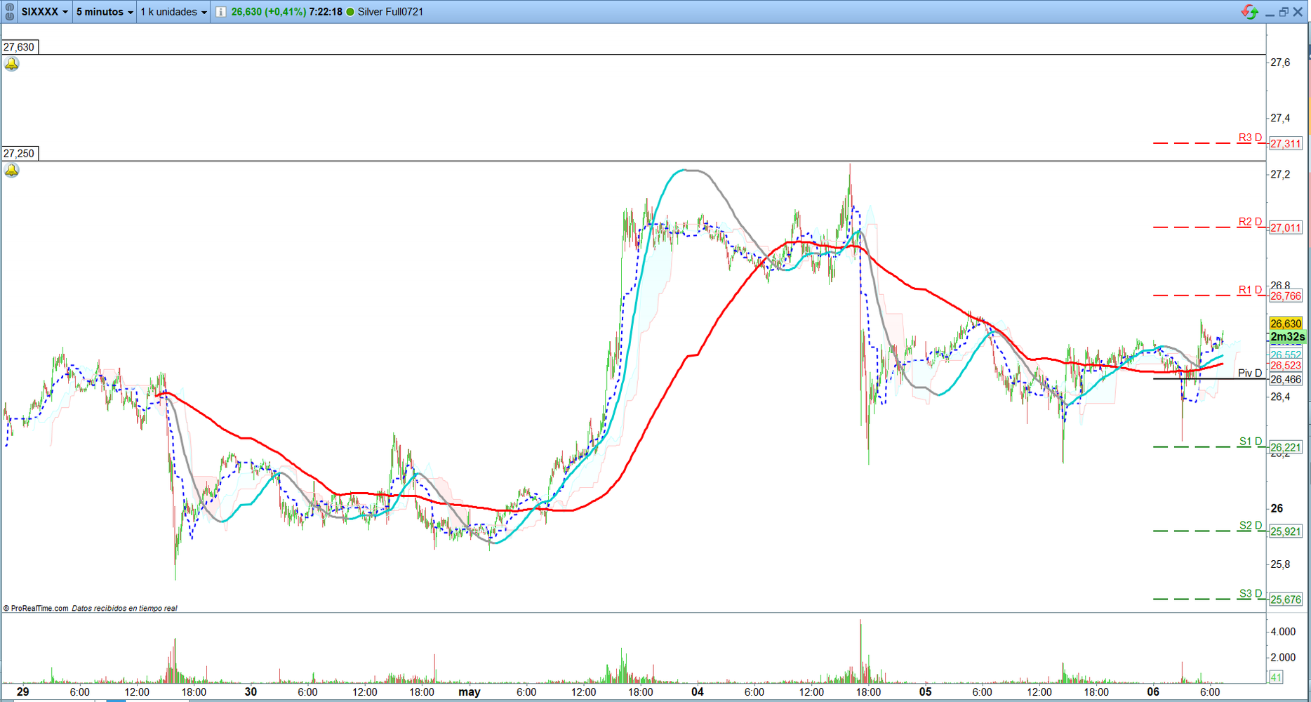This screenshot has height=702, width=1311.
Task: Open the instrument info icon
Action: coord(221,12)
